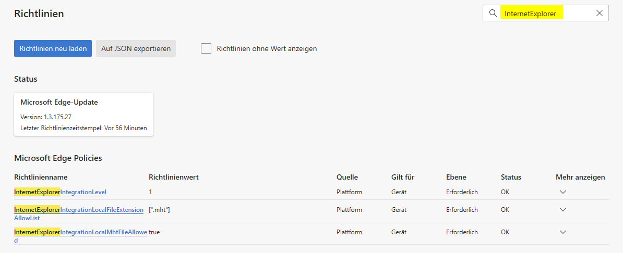Viewport: 623px width, 253px height.
Task: Click the [".mht"] policy value
Action: pyautogui.click(x=159, y=210)
